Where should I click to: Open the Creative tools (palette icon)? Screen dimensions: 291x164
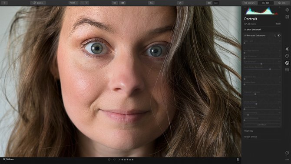click(287, 56)
